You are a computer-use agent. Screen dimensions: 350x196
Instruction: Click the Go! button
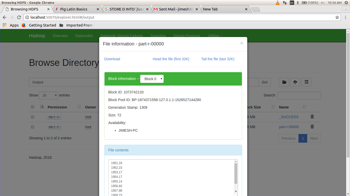tap(265, 82)
